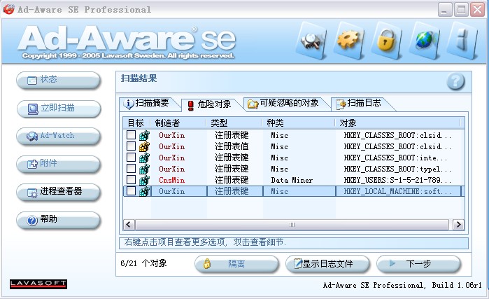The width and height of the screenshot is (489, 299).
Task: Check the box for the clsid 注册表值 row
Action: click(131, 146)
